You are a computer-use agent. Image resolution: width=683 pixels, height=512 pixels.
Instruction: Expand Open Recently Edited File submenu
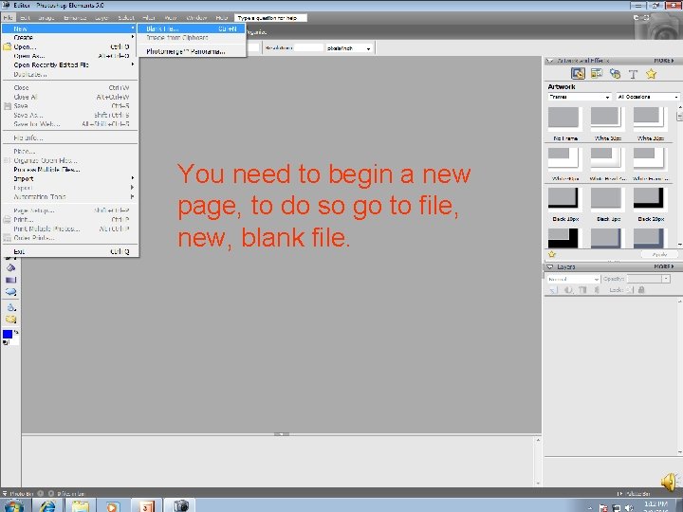pyautogui.click(x=69, y=64)
